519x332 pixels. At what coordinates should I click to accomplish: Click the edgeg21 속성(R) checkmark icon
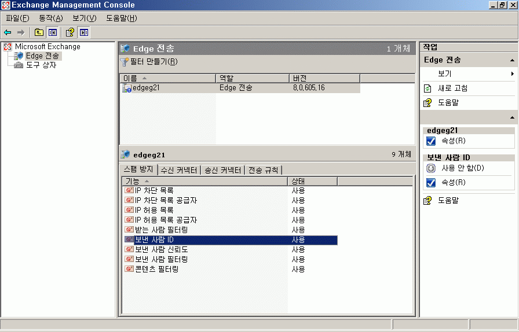(x=431, y=141)
